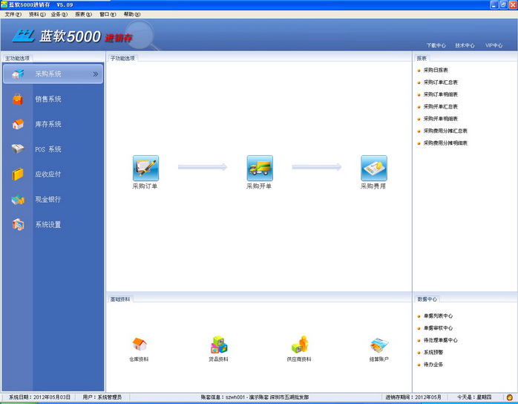Click the 库存系统 house icon
518x404 pixels.
click(x=18, y=124)
